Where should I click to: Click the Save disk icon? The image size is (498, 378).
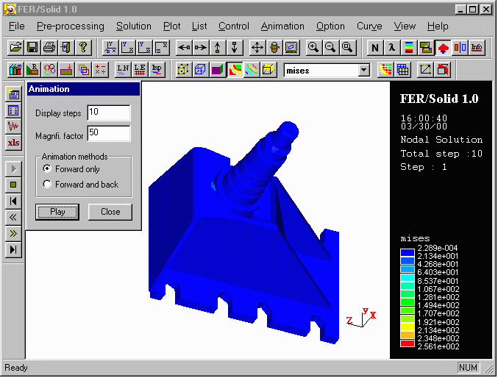[32, 48]
